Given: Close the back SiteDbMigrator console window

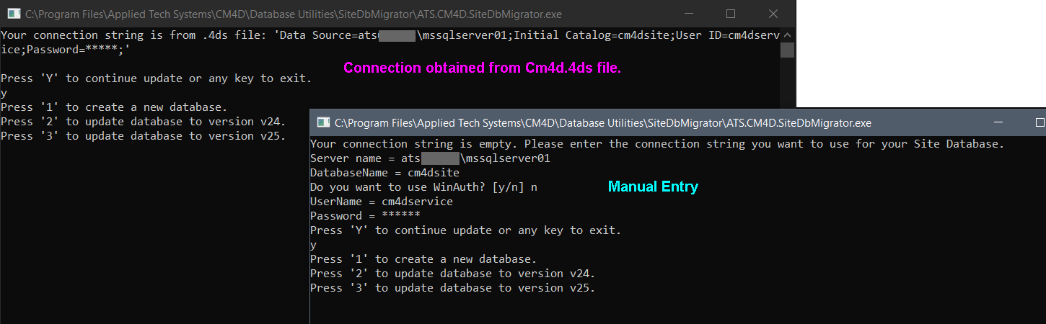Looking at the screenshot, I should [x=773, y=14].
